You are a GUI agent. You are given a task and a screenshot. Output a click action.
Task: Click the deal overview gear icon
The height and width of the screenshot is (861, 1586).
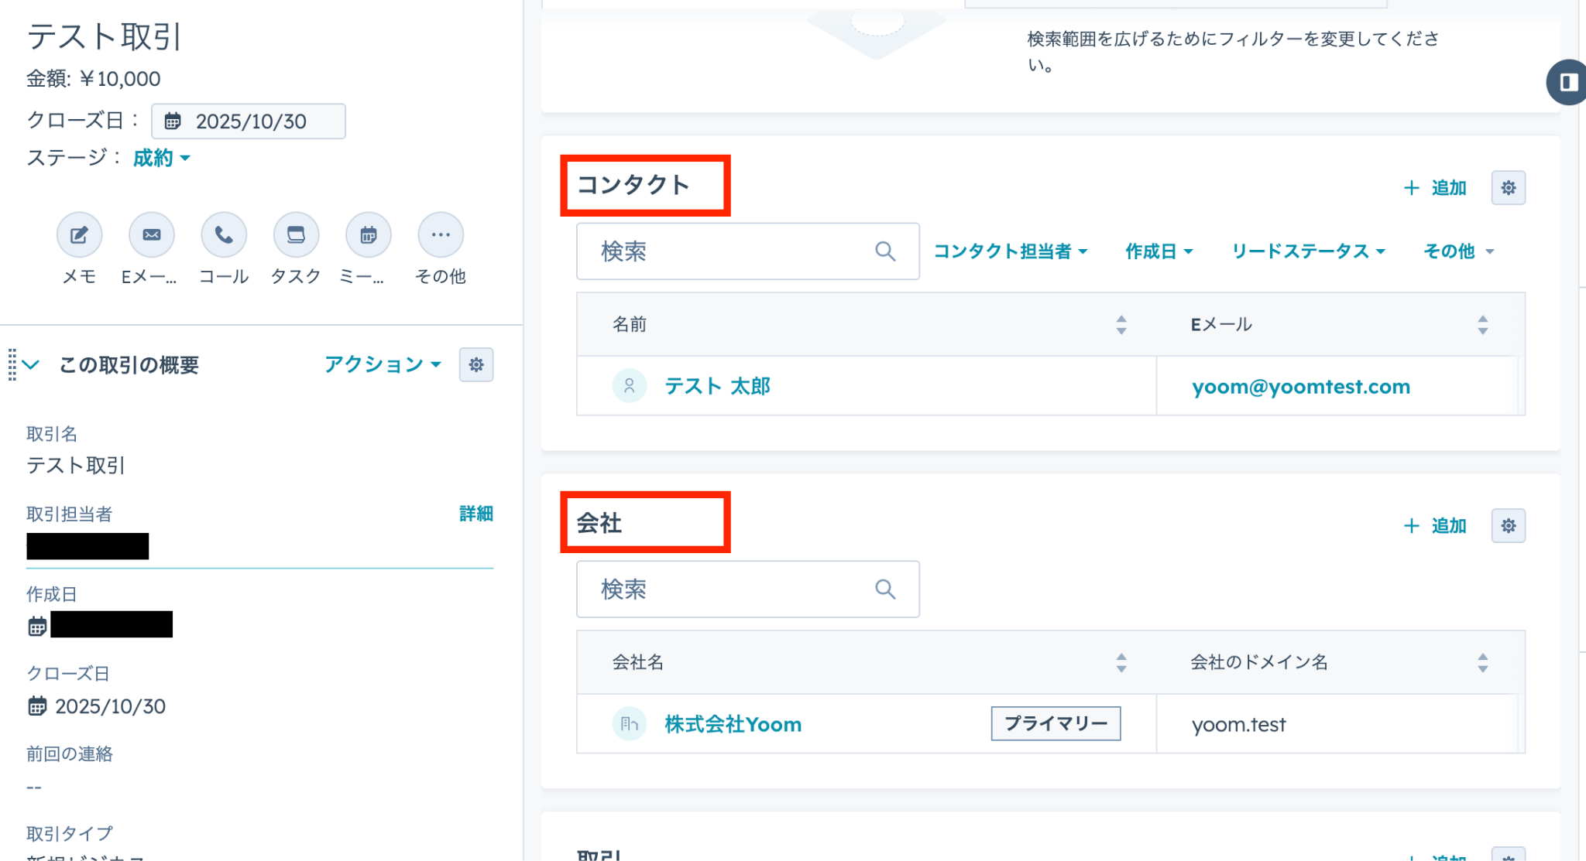475,364
